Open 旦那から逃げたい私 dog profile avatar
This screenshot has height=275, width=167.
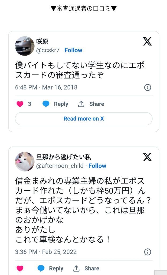(x=25, y=162)
